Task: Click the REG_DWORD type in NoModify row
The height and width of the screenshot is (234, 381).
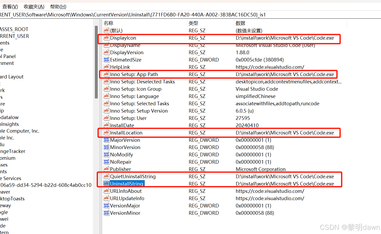Action: [x=204, y=155]
